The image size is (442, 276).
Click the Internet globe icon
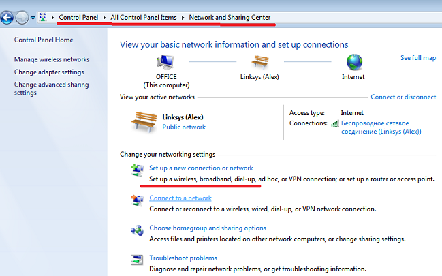[x=354, y=62]
